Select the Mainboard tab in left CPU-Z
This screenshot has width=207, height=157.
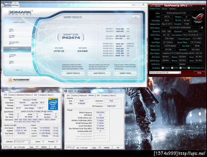click(x=20, y=95)
